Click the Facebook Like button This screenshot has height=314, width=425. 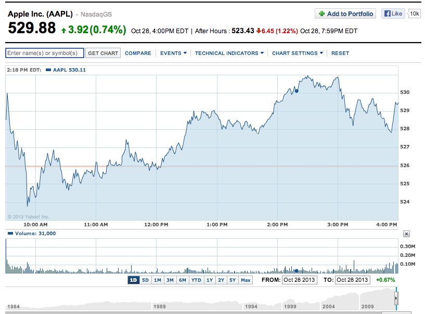393,14
